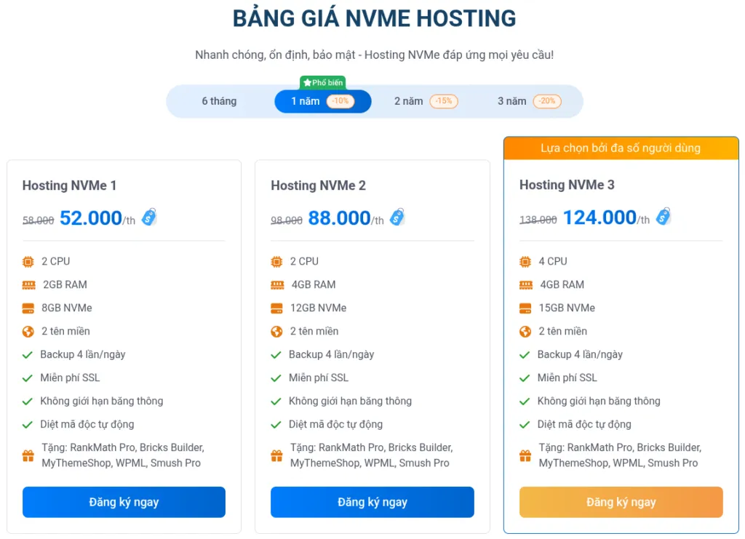Click the NVMe storage icon on Hosting NVMe 3

pos(525,308)
